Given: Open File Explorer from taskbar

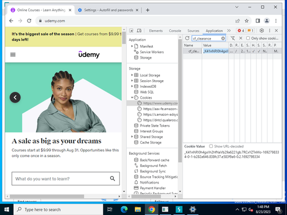Looking at the screenshot, I should [x=138, y=209].
